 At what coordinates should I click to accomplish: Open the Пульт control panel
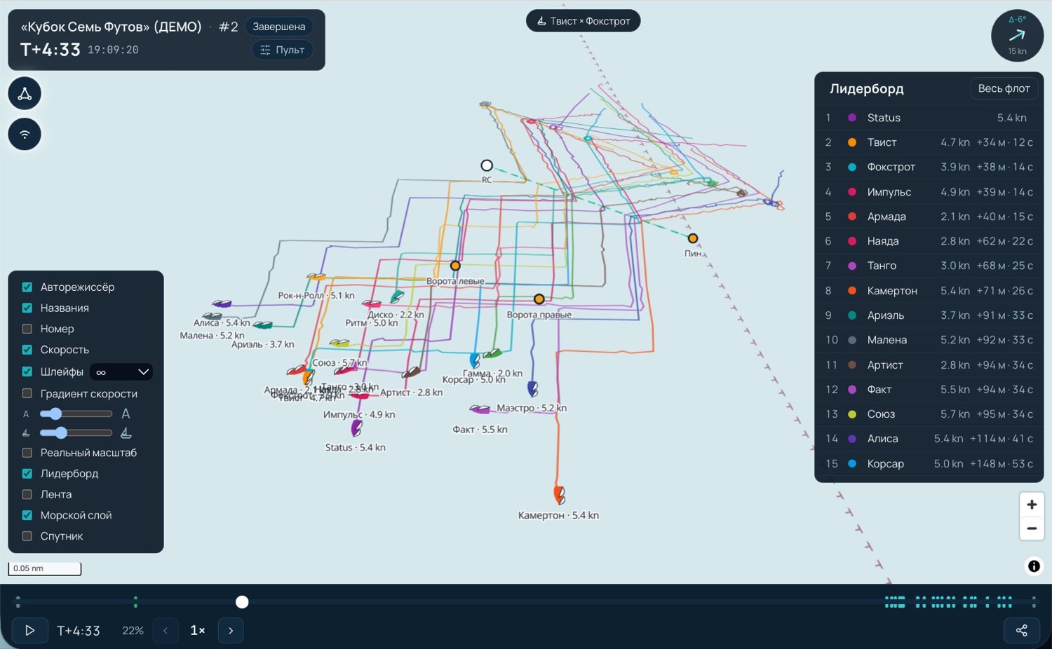pyautogui.click(x=282, y=50)
